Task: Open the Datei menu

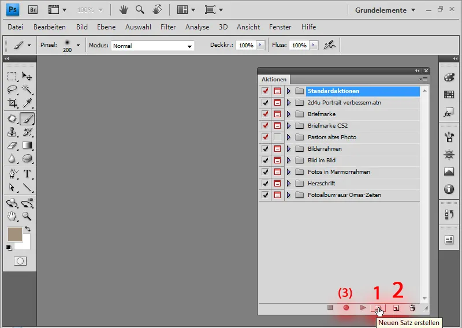Action: point(16,27)
